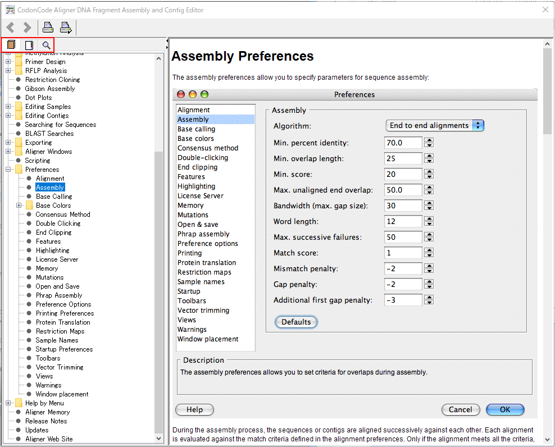This screenshot has height=447, width=555.
Task: Click the Gap penalty stepper arrows
Action: coord(429,284)
